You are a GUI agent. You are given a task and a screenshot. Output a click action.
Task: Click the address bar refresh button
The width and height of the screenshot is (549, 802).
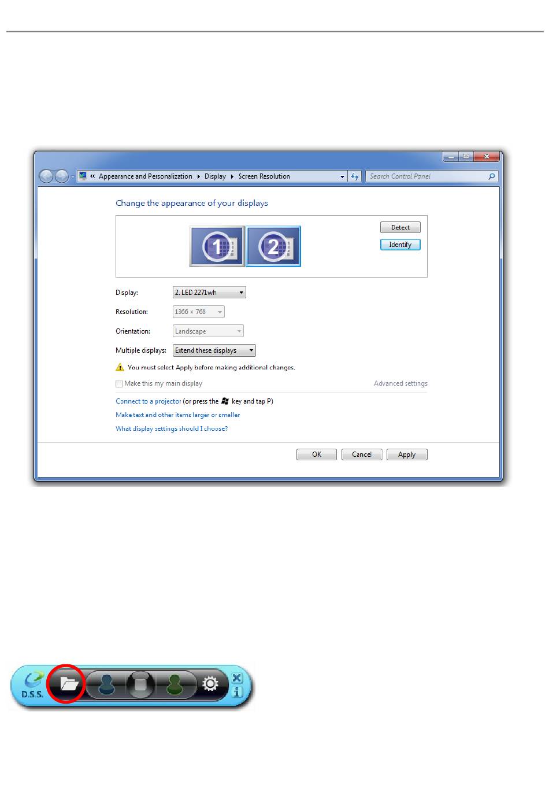355,176
